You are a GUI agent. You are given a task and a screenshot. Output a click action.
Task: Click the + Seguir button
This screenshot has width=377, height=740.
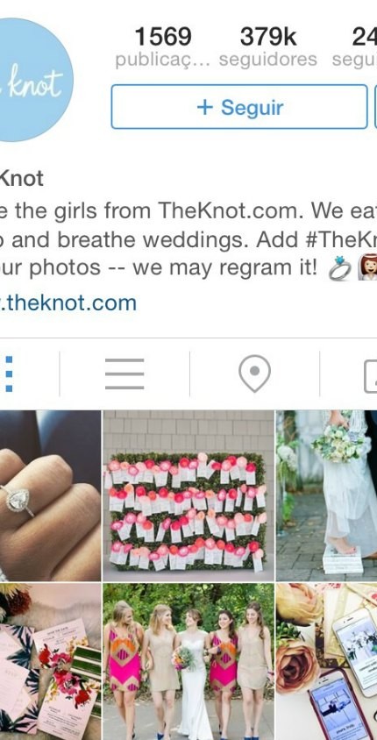(x=239, y=107)
